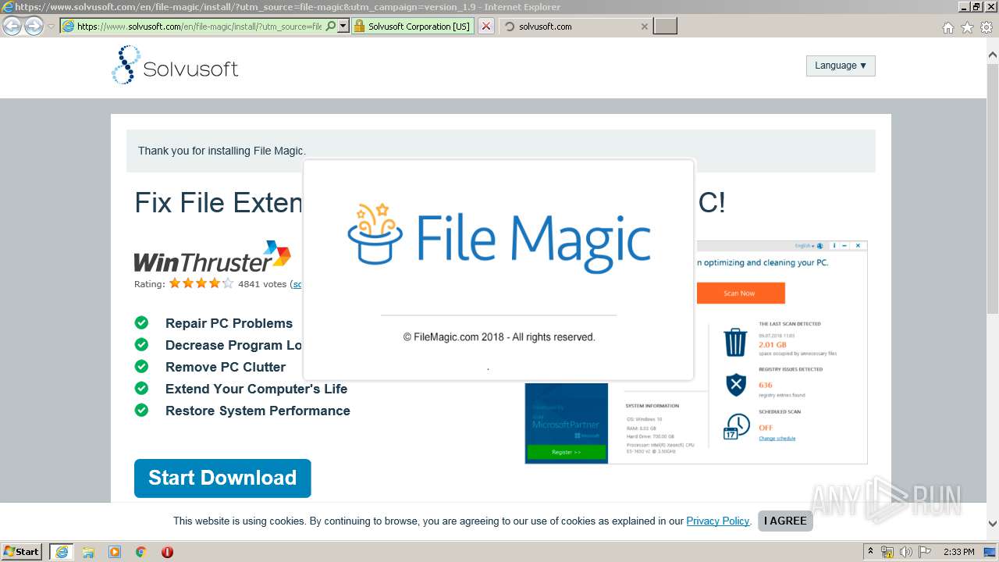Click the calendar scheduled scan icon in the WinThruster preview
The height and width of the screenshot is (562, 999).
coord(736,426)
